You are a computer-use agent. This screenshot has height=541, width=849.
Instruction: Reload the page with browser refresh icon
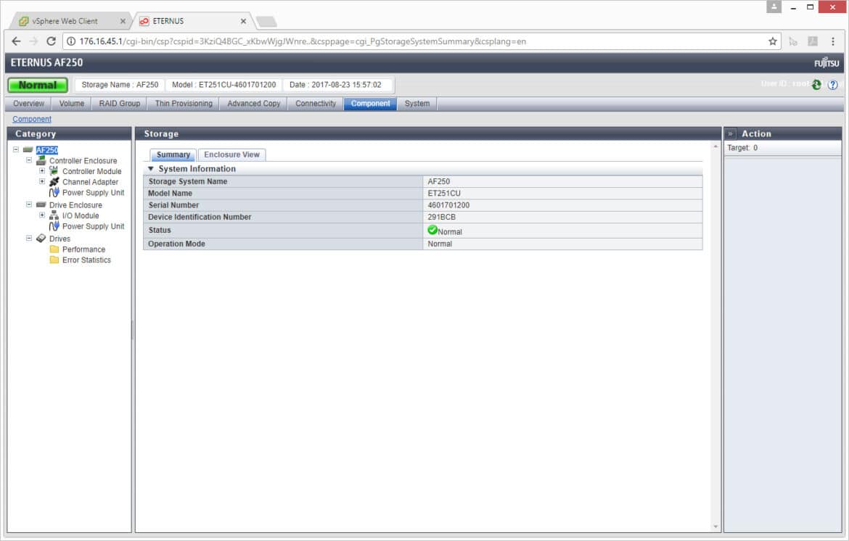(51, 41)
